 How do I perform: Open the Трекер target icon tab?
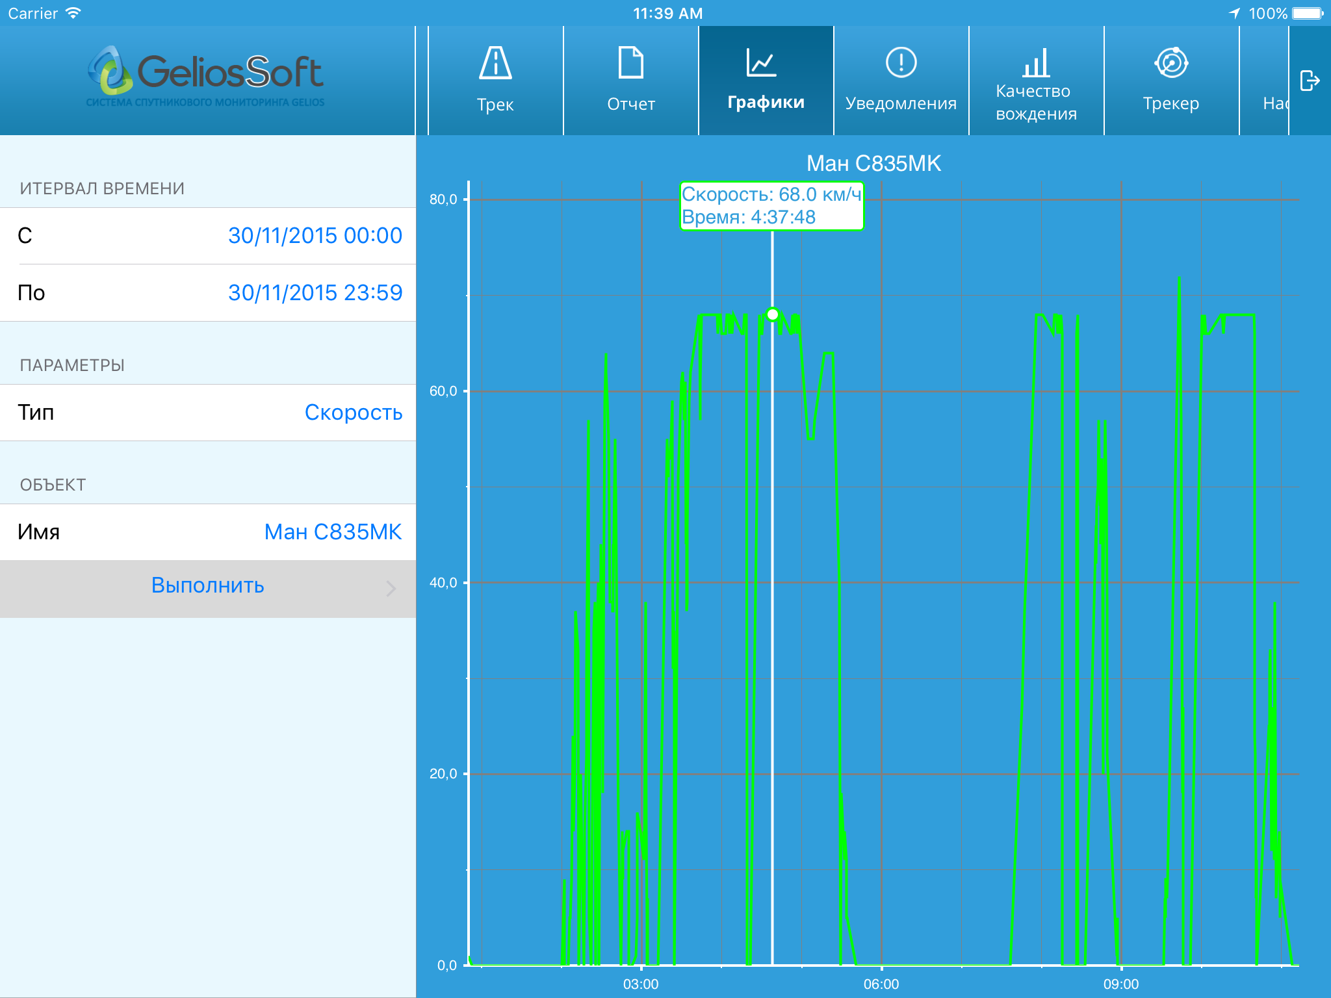pyautogui.click(x=1171, y=80)
